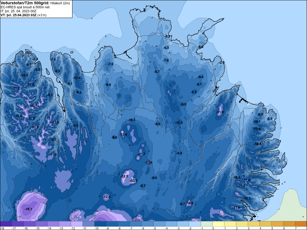Click the -10.3 temperature label

pyautogui.click(x=131, y=120)
